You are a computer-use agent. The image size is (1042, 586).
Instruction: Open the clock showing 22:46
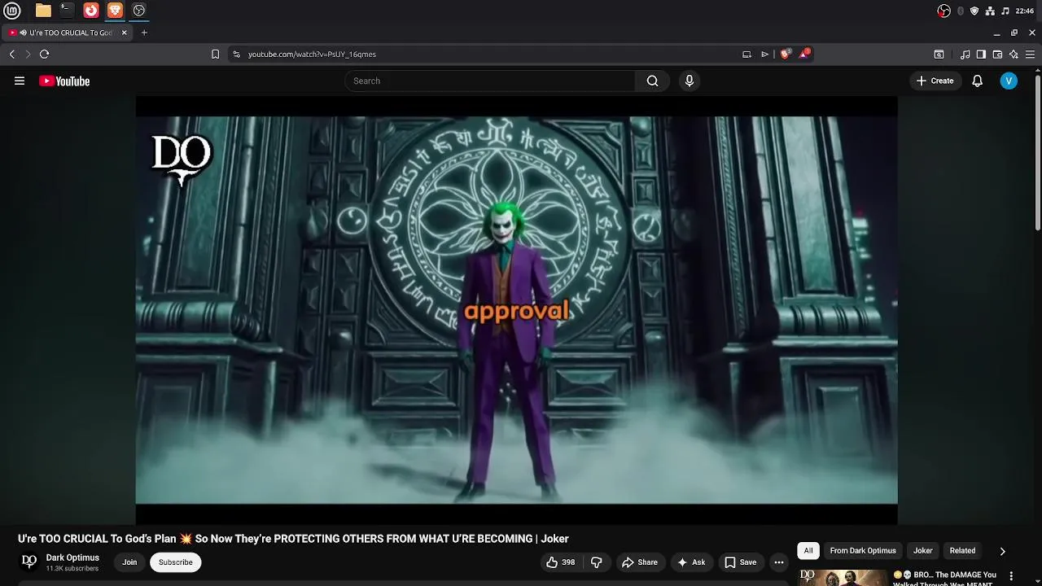tap(1025, 11)
